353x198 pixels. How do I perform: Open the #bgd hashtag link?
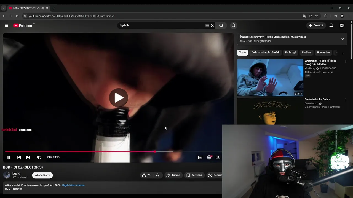[65, 185]
